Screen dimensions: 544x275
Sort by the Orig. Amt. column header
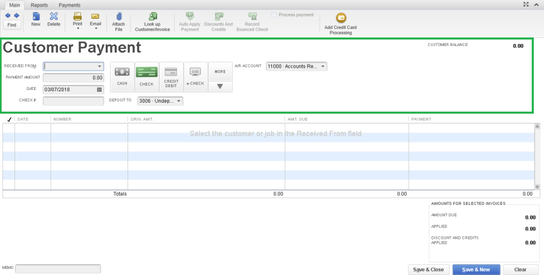click(x=142, y=119)
